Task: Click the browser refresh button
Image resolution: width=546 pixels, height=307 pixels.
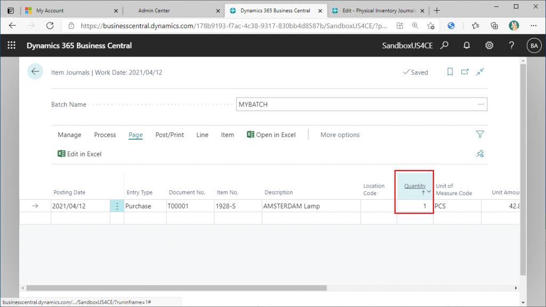Action: coord(50,26)
